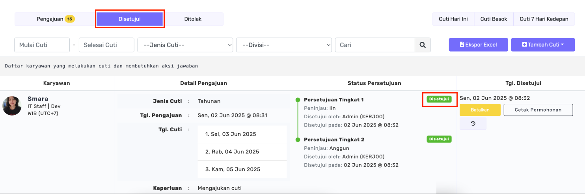585x194 pixels.
Task: Filter by Cuti Besok
Action: (x=494, y=19)
